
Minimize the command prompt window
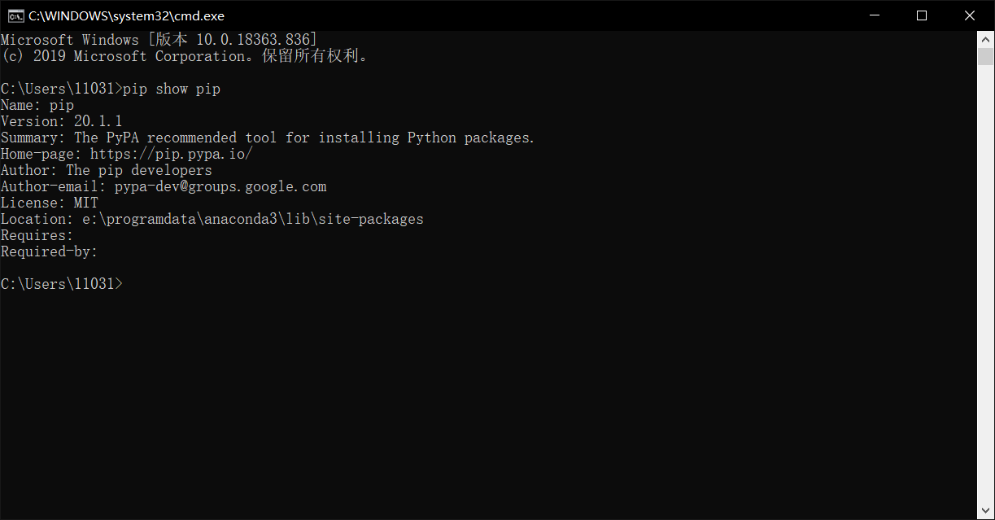point(874,15)
